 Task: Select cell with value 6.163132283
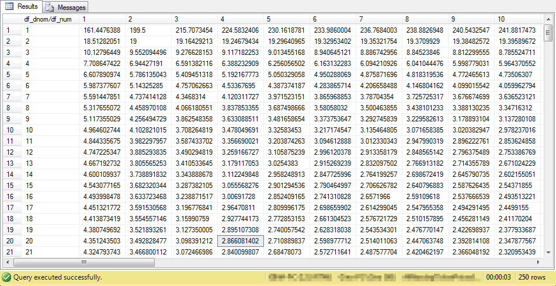333,64
